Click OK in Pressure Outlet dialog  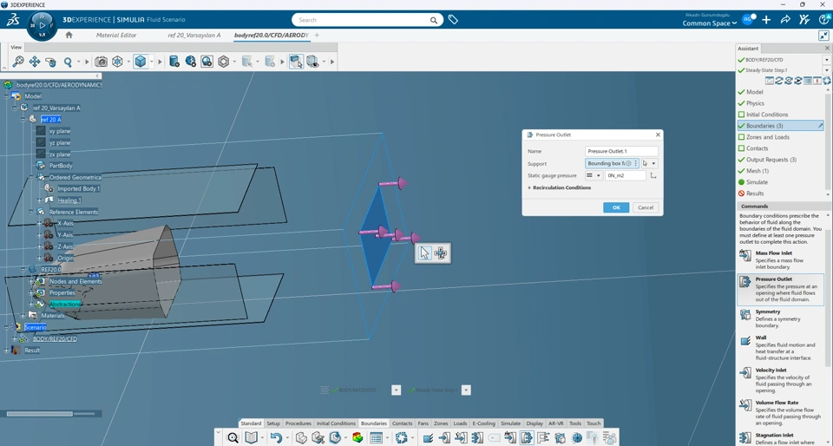pos(616,207)
